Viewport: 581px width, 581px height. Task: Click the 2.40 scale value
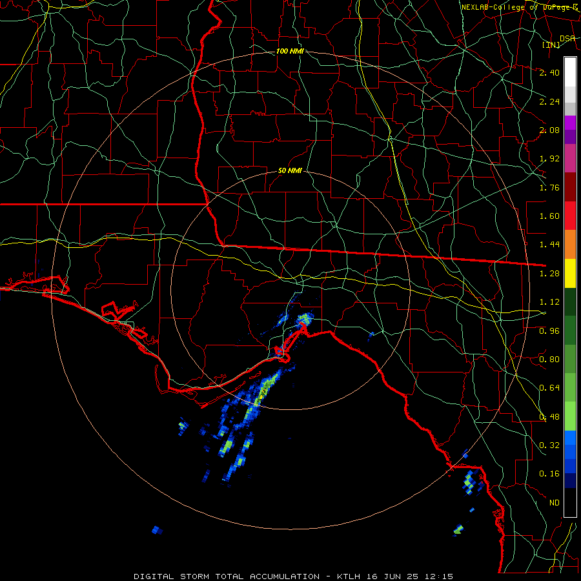pos(549,72)
